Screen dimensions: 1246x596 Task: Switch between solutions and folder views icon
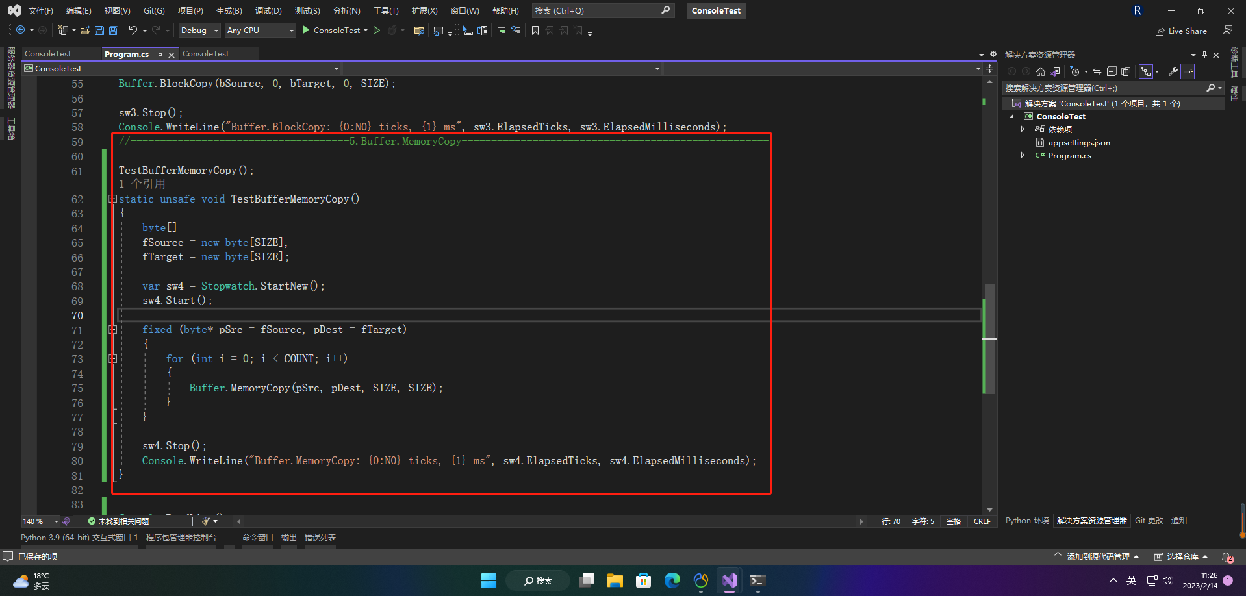tap(1055, 71)
